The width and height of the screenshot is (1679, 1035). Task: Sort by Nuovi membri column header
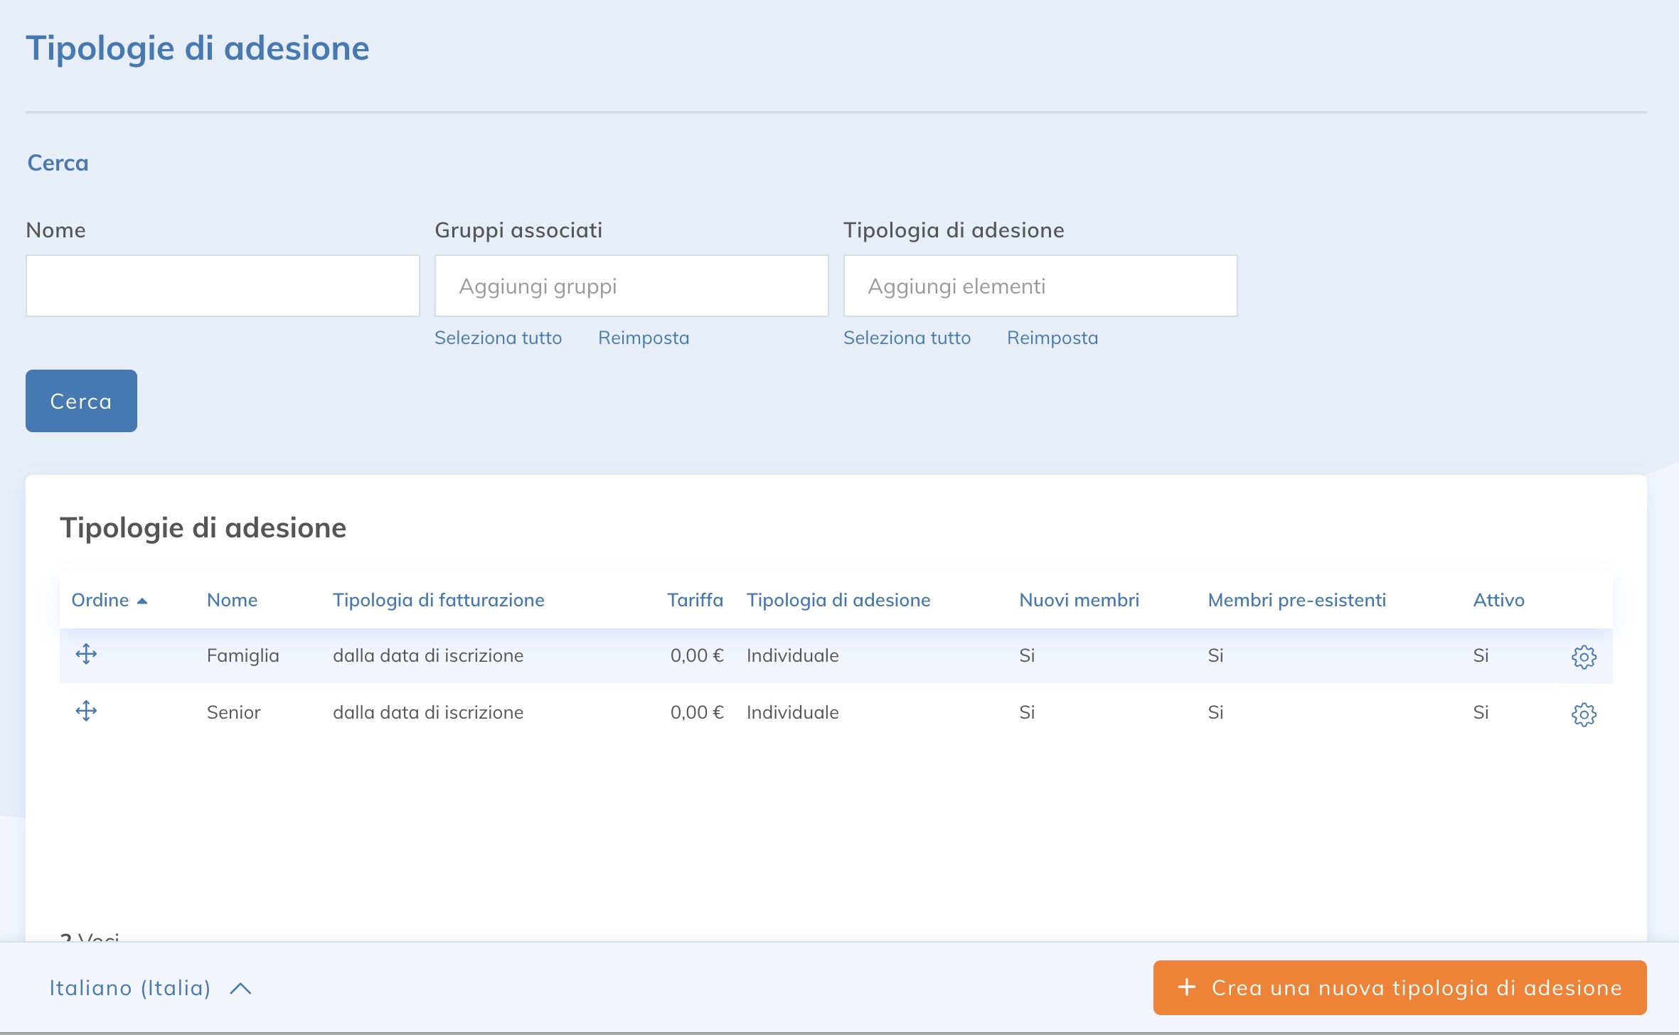[x=1078, y=600]
